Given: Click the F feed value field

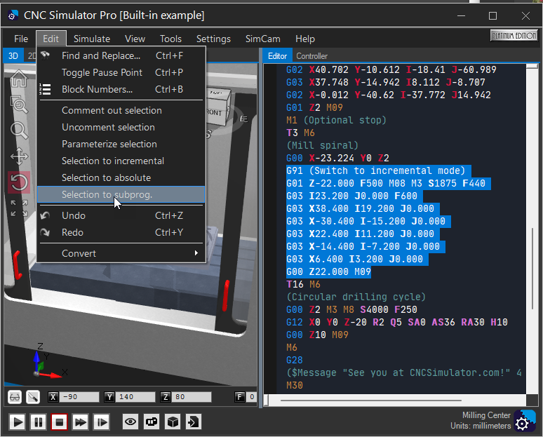Looking at the screenshot, I should pyautogui.click(x=251, y=397).
